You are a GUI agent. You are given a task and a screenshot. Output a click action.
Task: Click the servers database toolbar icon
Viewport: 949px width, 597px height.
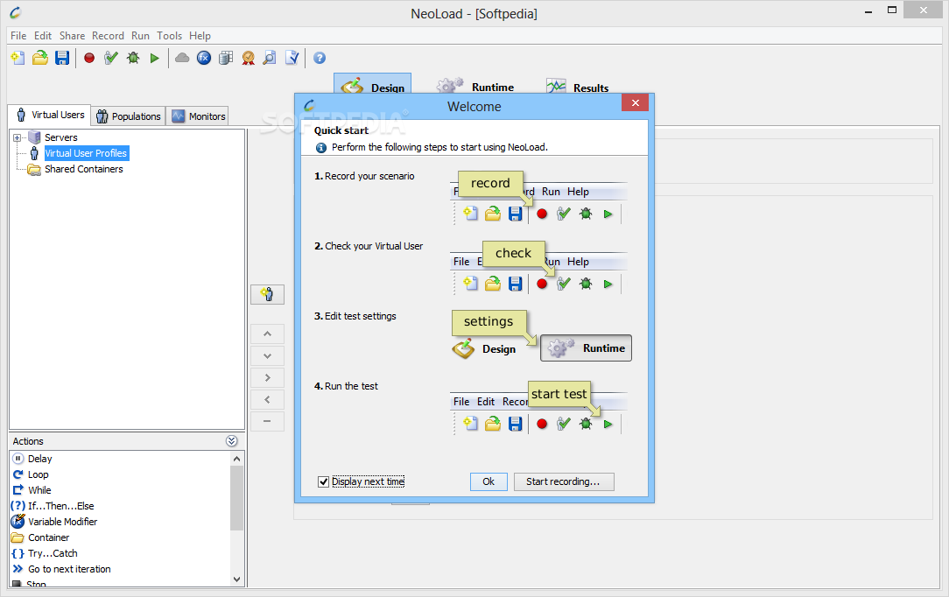(226, 58)
